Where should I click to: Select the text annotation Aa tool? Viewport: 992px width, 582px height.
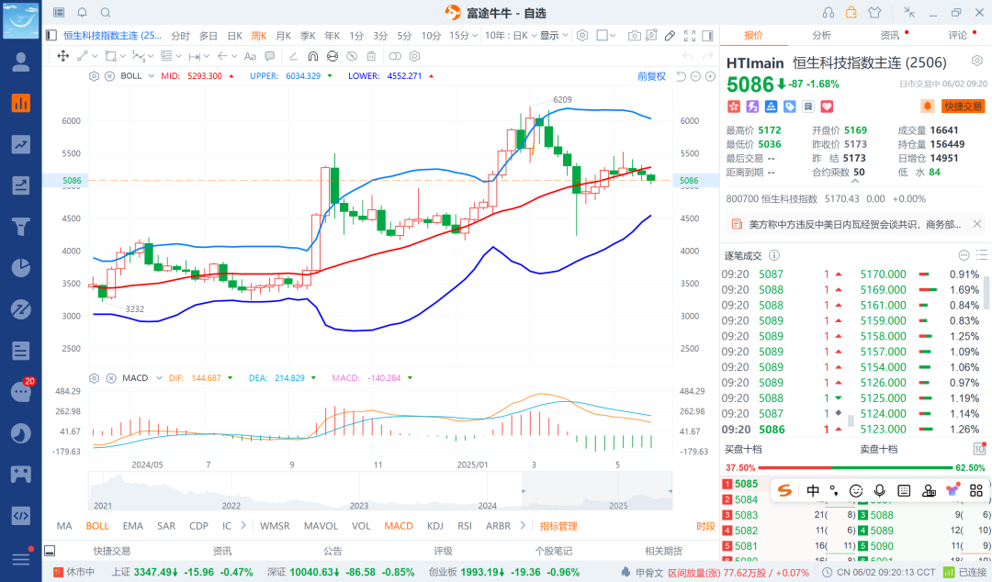250,56
